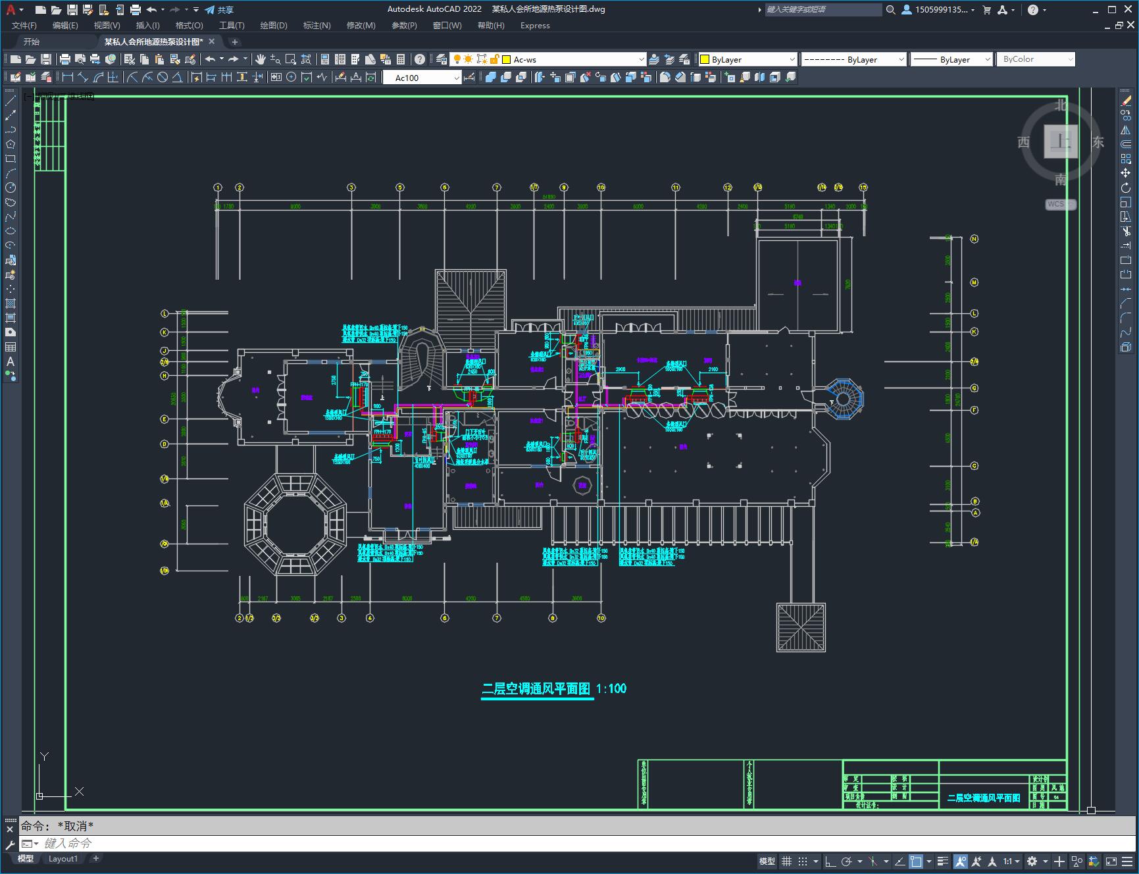Click the yellow ByLayer color swatch
Viewport: 1139px width, 874px height.
[x=705, y=59]
